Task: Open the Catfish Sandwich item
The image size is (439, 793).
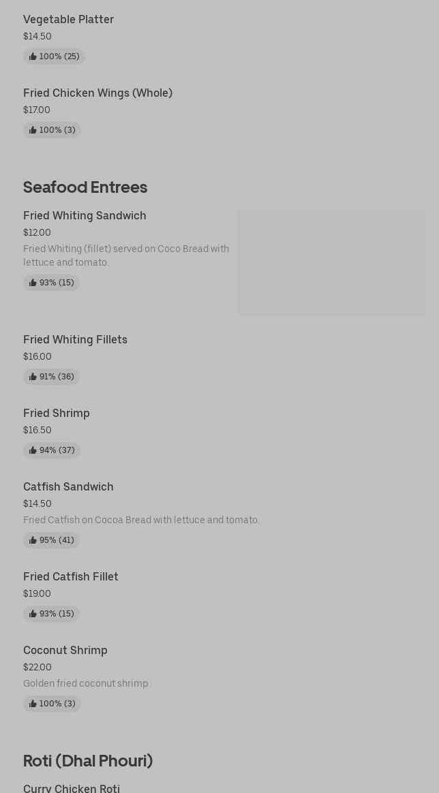Action: (x=68, y=487)
